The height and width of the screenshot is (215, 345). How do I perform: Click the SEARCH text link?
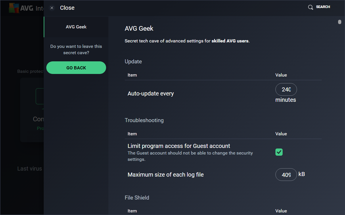tap(323, 7)
